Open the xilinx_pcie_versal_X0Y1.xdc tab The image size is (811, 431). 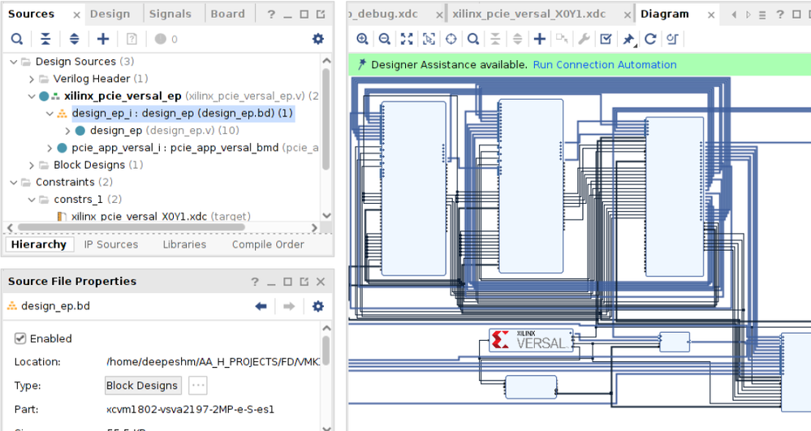click(x=528, y=14)
